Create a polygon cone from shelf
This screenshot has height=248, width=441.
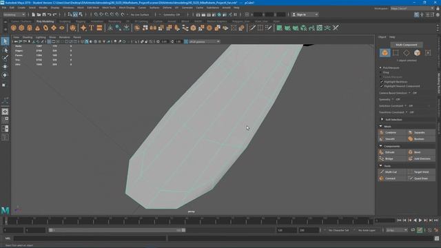point(38,28)
